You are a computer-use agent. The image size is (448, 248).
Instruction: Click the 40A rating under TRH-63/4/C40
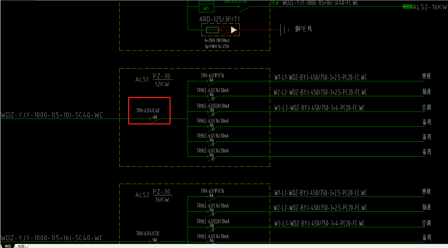pos(155,117)
